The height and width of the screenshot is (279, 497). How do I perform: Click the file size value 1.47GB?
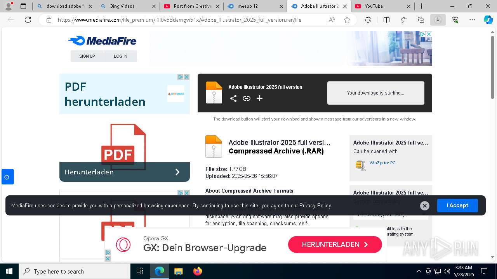[237, 169]
